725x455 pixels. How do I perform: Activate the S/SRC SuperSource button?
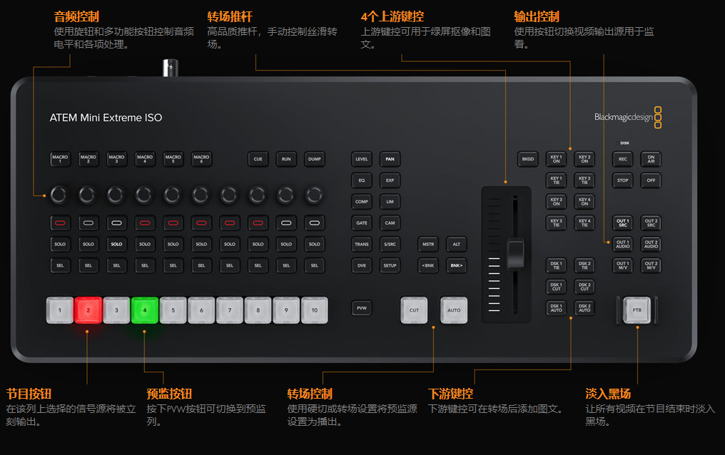(x=389, y=244)
